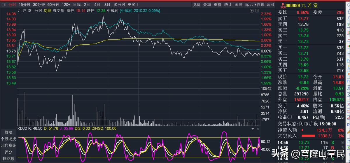Screen dimensions: 350x163
Task: Open the 画线 drawing tool
Action: [238, 5]
